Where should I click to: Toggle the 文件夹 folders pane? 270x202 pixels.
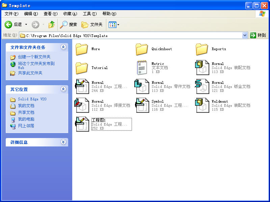click(x=92, y=25)
